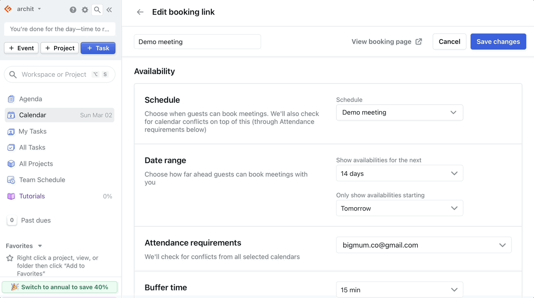Open the settings gear near the workspace name

(x=85, y=9)
